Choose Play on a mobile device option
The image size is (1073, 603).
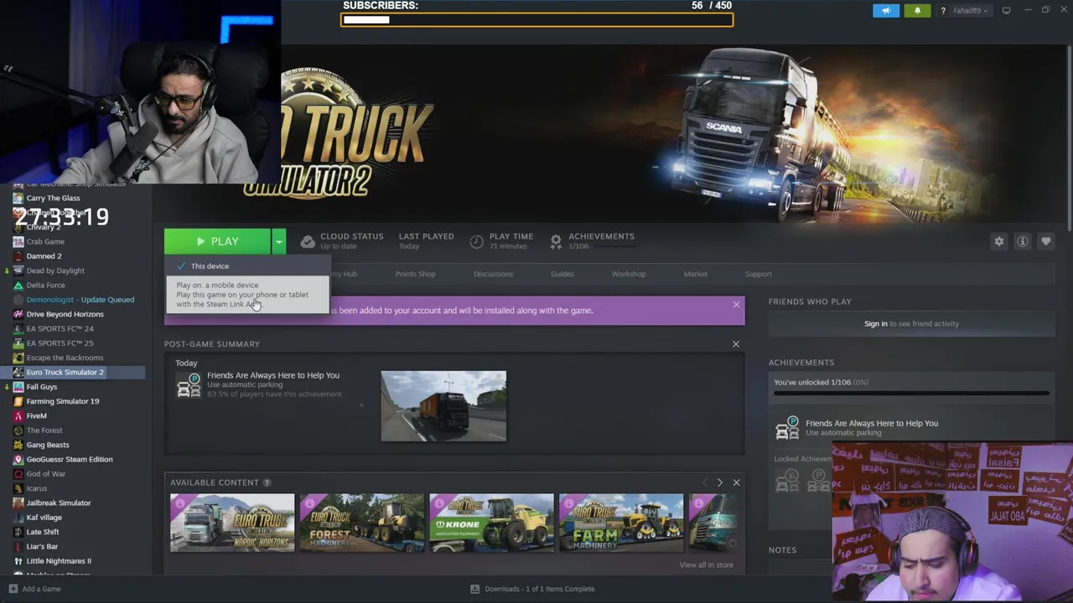click(x=246, y=294)
